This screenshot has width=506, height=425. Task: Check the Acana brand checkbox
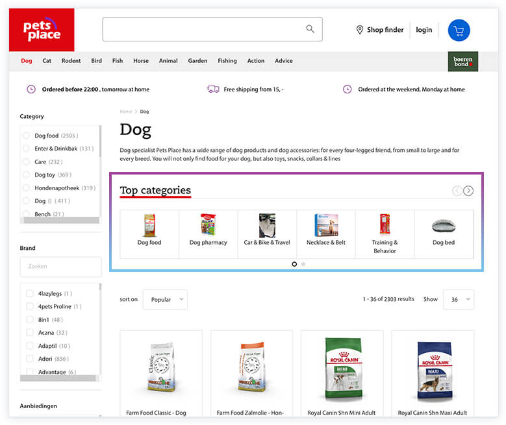(x=30, y=333)
